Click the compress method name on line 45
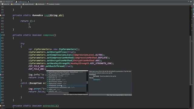Viewport: 194px width, 109px height. (48, 35)
